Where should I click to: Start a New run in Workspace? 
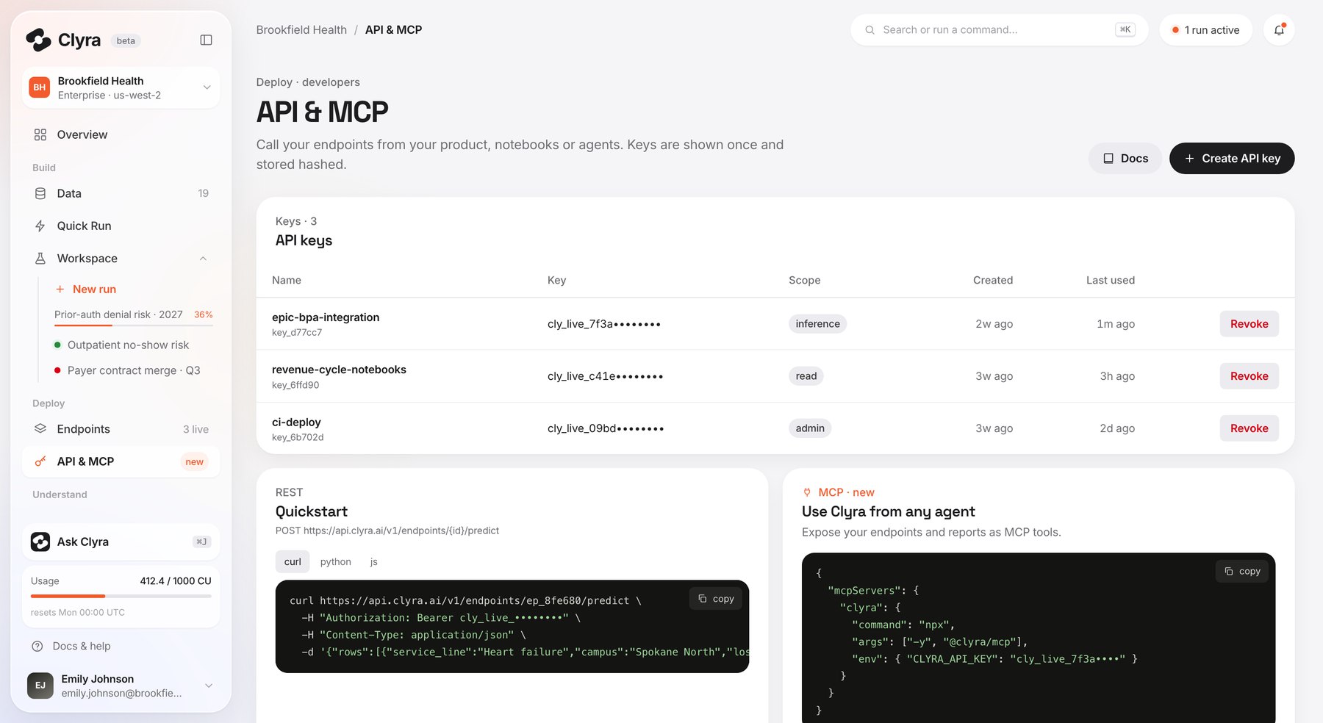(86, 289)
